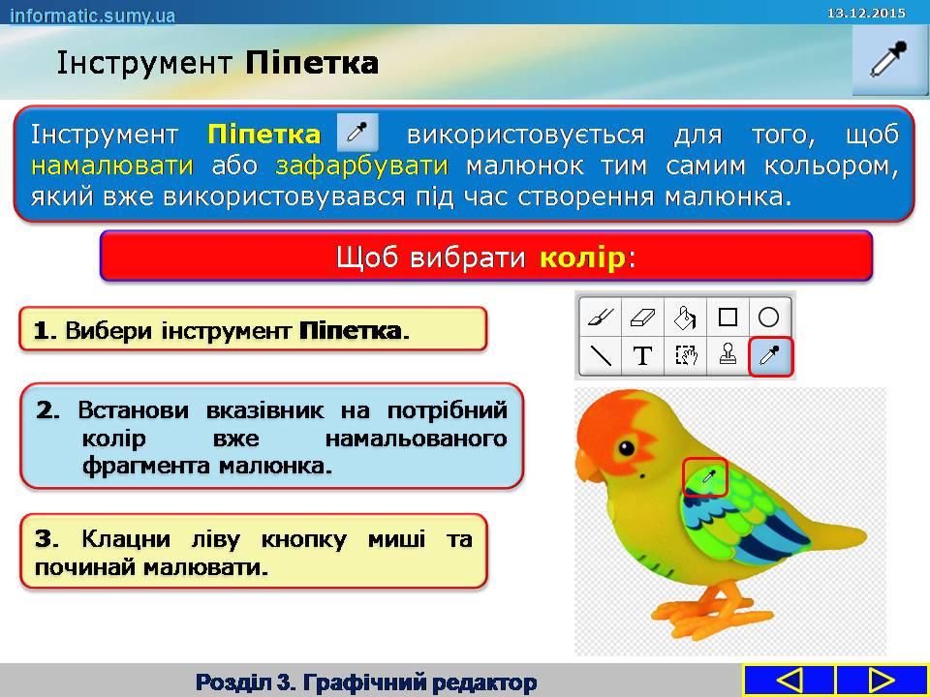Viewport: 930px width, 697px height.
Task: Click the large eyedropper icon in header
Action: 889,61
